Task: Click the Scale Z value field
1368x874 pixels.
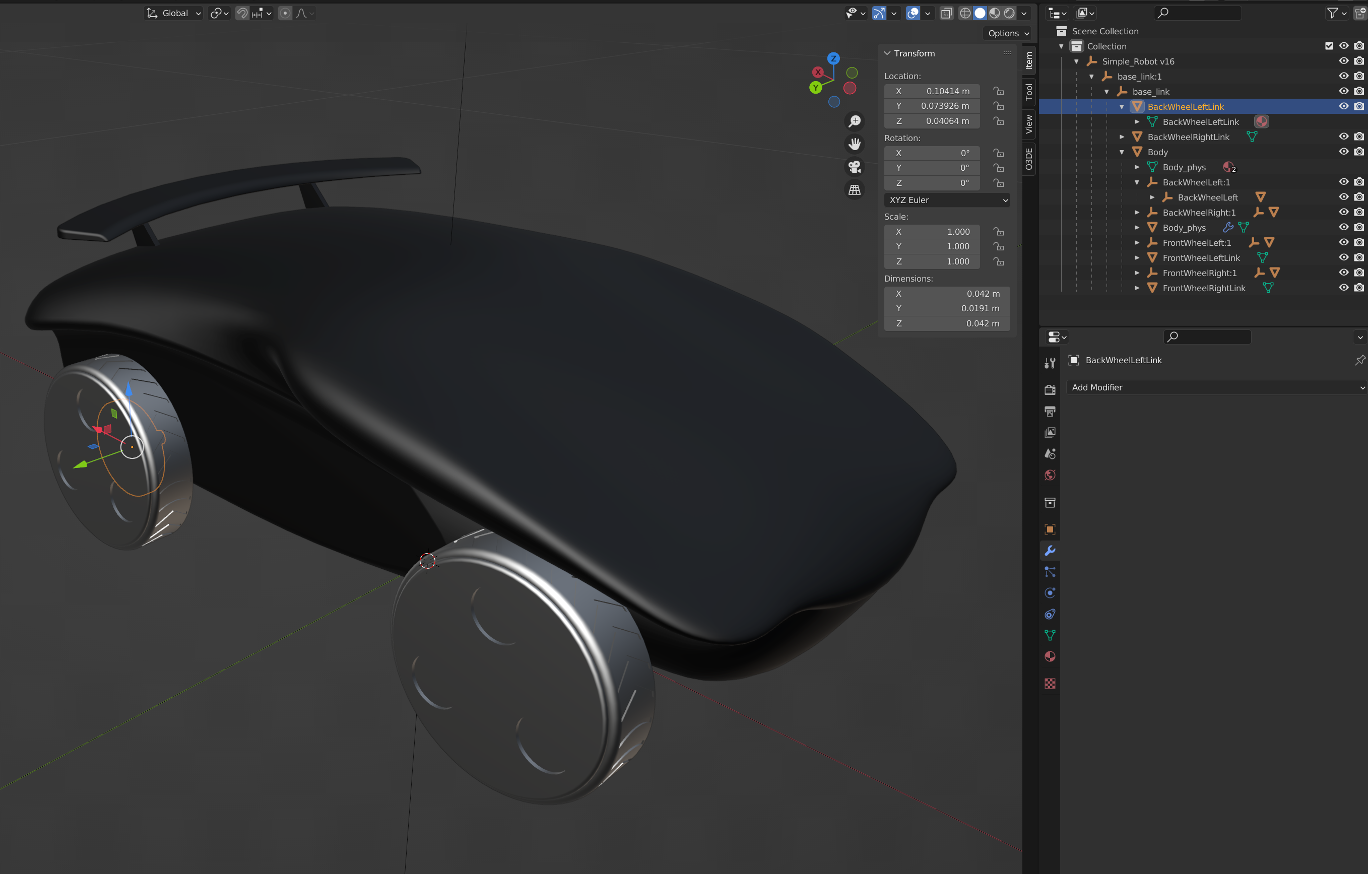Action: [932, 261]
